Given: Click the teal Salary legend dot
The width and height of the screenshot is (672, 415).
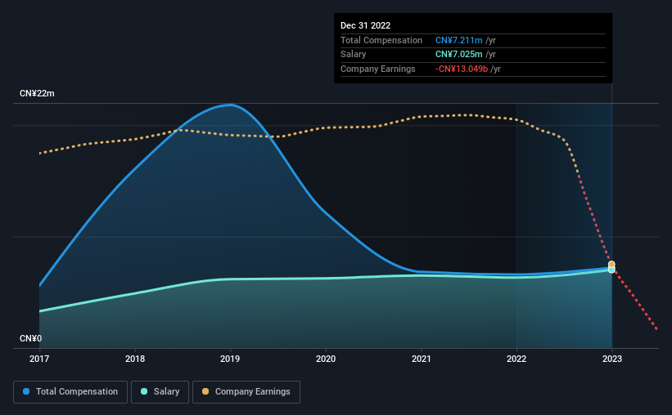Looking at the screenshot, I should pyautogui.click(x=144, y=391).
